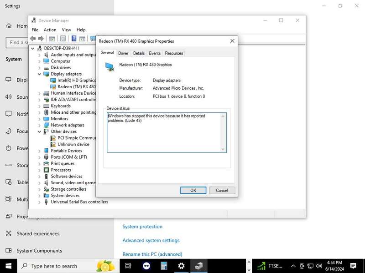Click OK in the Radeon Properties dialog

pyautogui.click(x=193, y=190)
